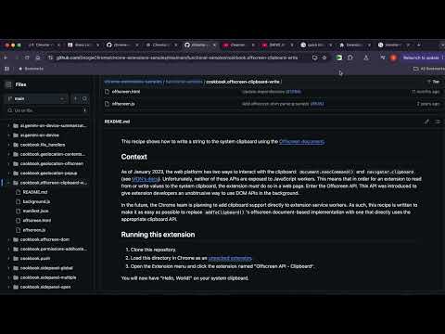Open the commit link on the offscreen.js row
This screenshot has width=445, height=334.
317,104
